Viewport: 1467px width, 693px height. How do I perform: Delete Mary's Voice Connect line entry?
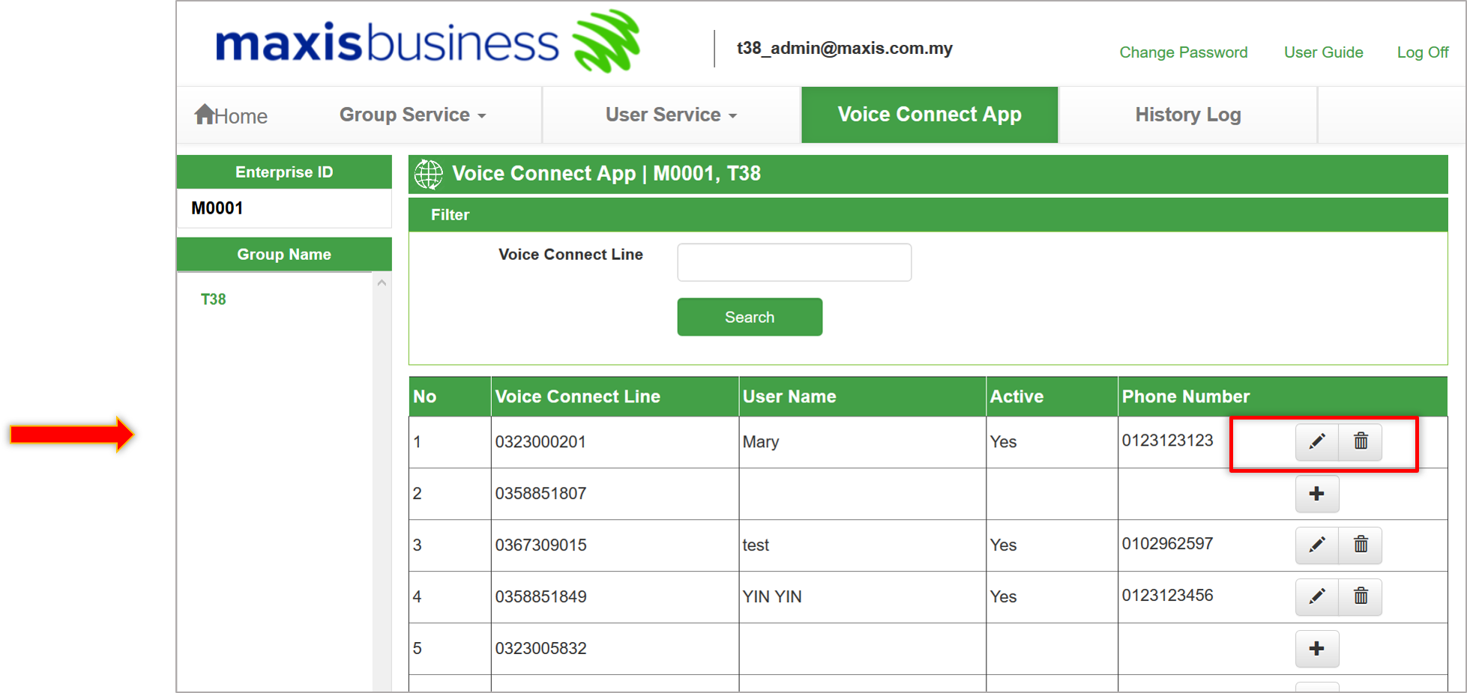coord(1361,441)
